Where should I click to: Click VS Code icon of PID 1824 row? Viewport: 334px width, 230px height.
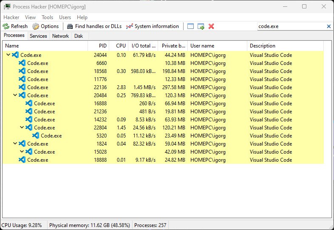[22, 143]
